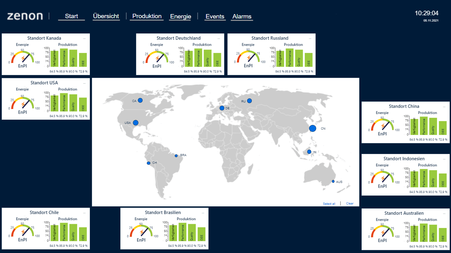Click the Clear link under map

point(350,204)
